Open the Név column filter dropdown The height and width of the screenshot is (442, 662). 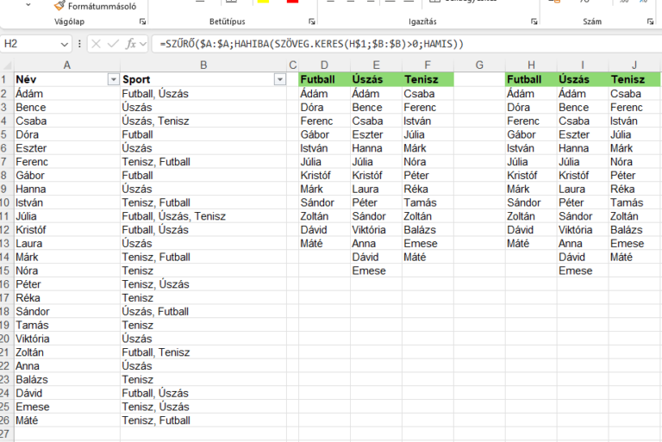(x=113, y=79)
